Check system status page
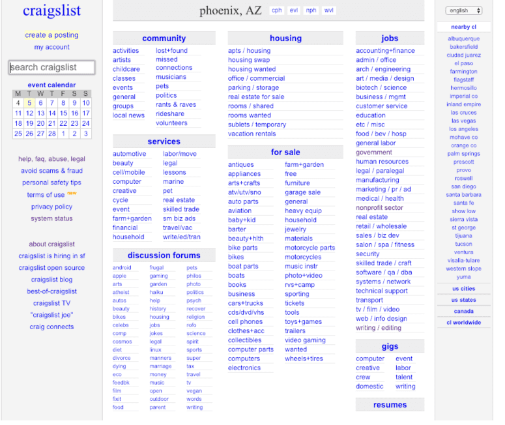Viewport: 505px width, 425px height. pos(51,218)
